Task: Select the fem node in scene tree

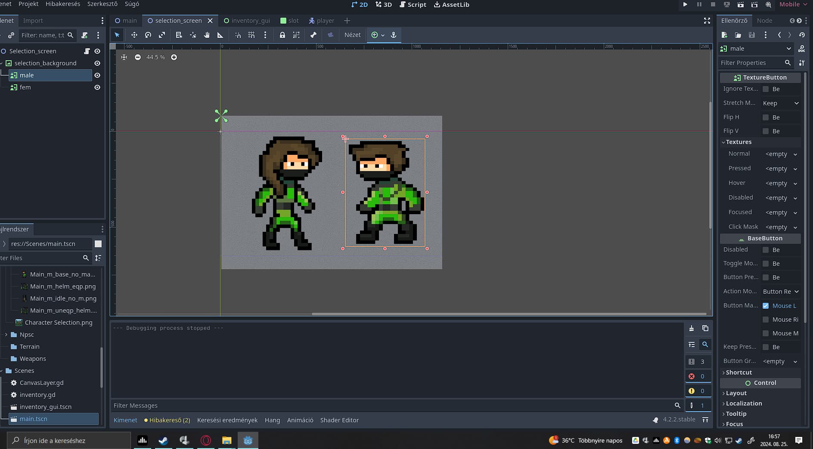Action: 25,87
